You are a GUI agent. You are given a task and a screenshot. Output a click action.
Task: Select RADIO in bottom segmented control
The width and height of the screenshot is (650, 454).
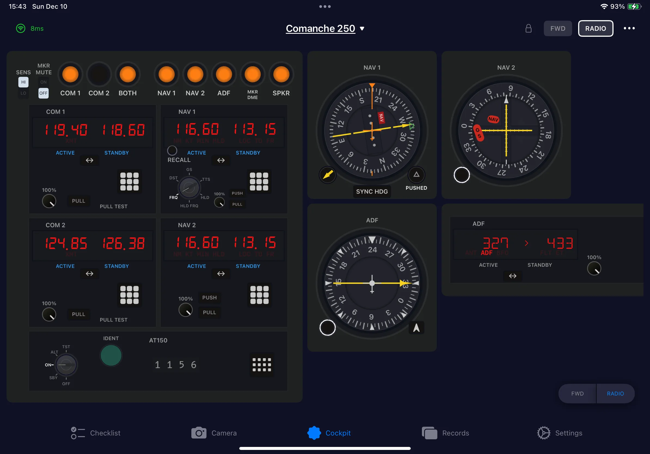click(x=615, y=393)
